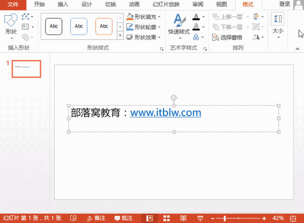Click 上移一层 bring forward
The image size is (304, 223).
tap(228, 17)
